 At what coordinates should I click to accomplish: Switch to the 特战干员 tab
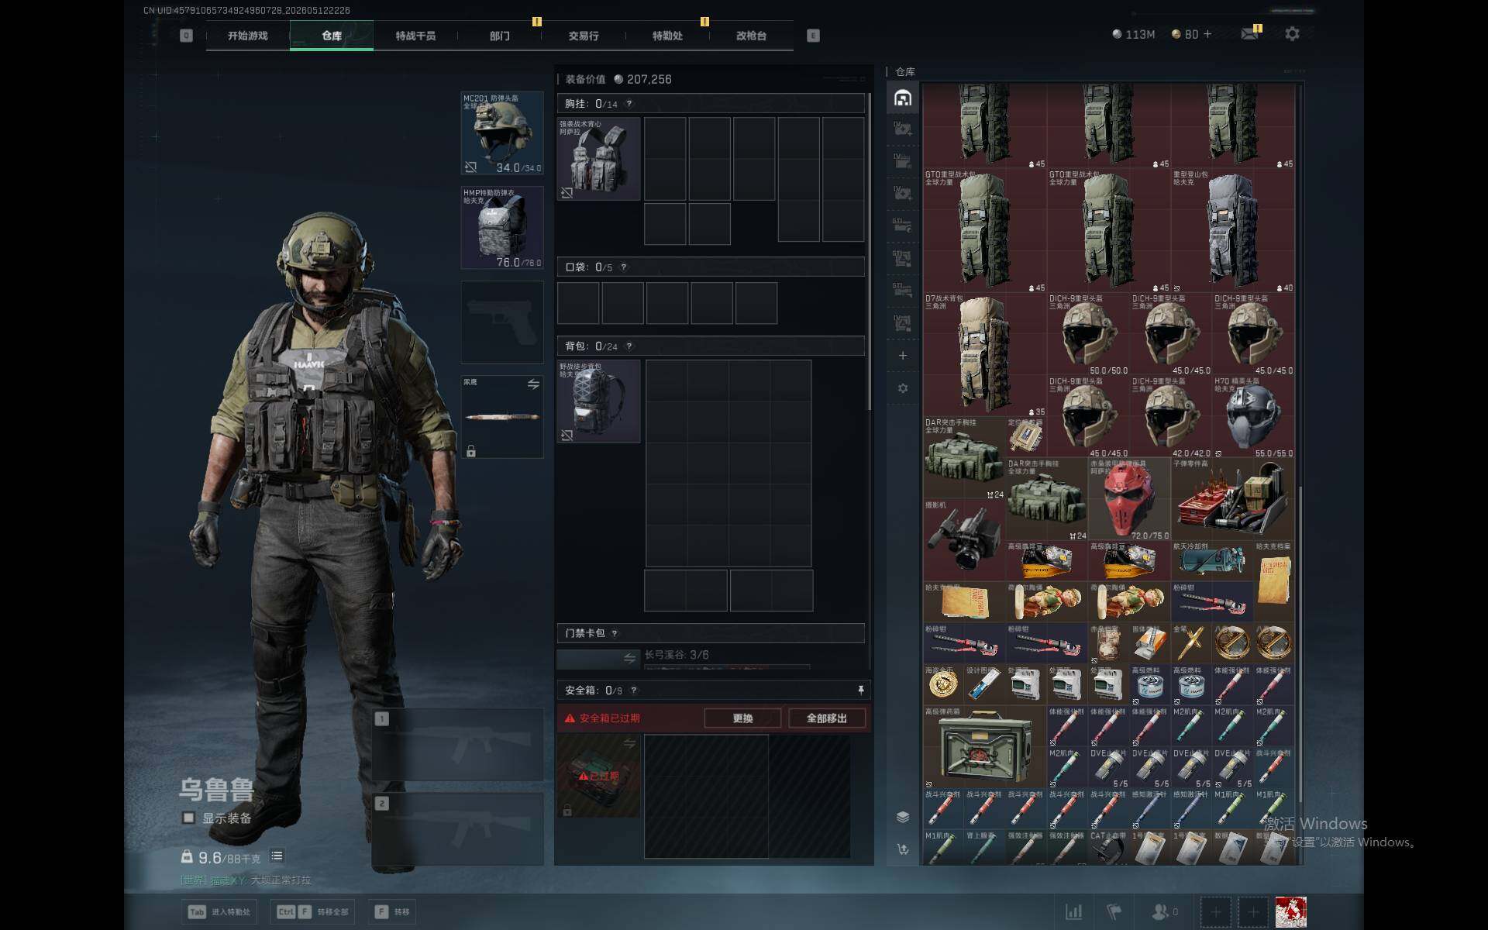415,36
